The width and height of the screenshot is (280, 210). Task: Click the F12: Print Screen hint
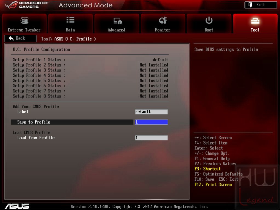pos(213,185)
